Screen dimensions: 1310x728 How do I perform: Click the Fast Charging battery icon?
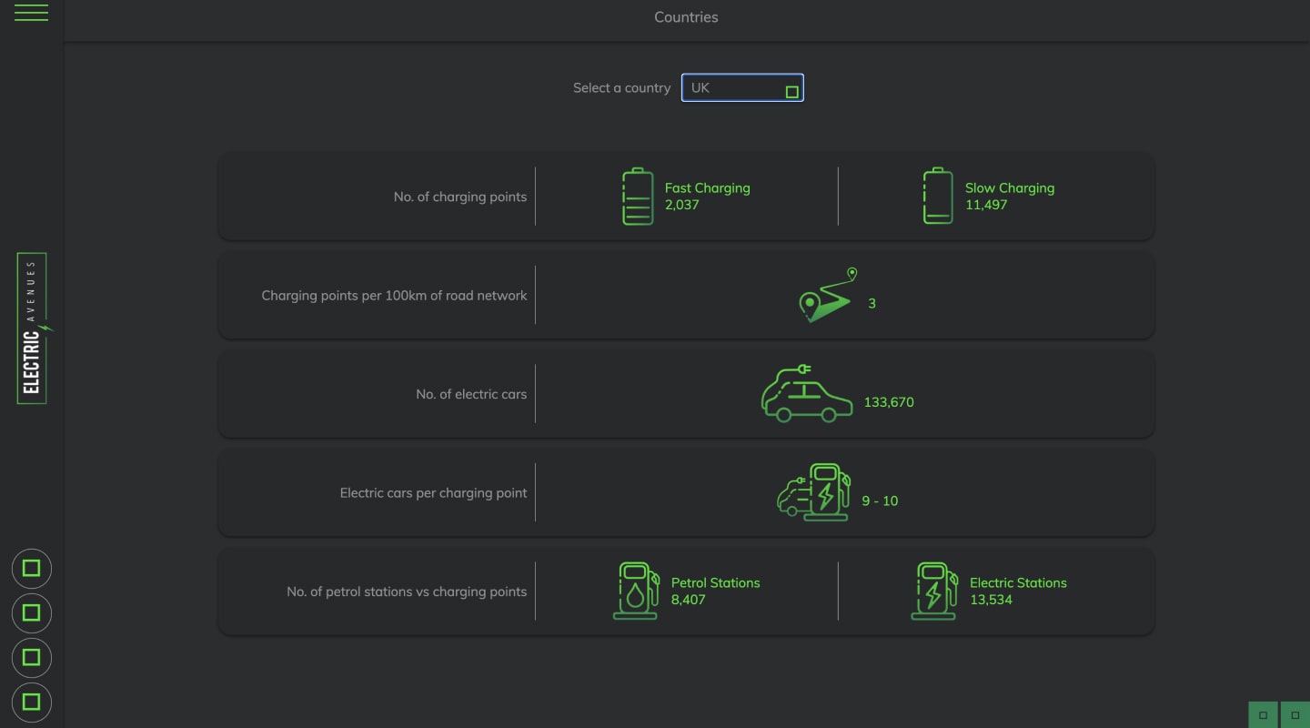[638, 197]
